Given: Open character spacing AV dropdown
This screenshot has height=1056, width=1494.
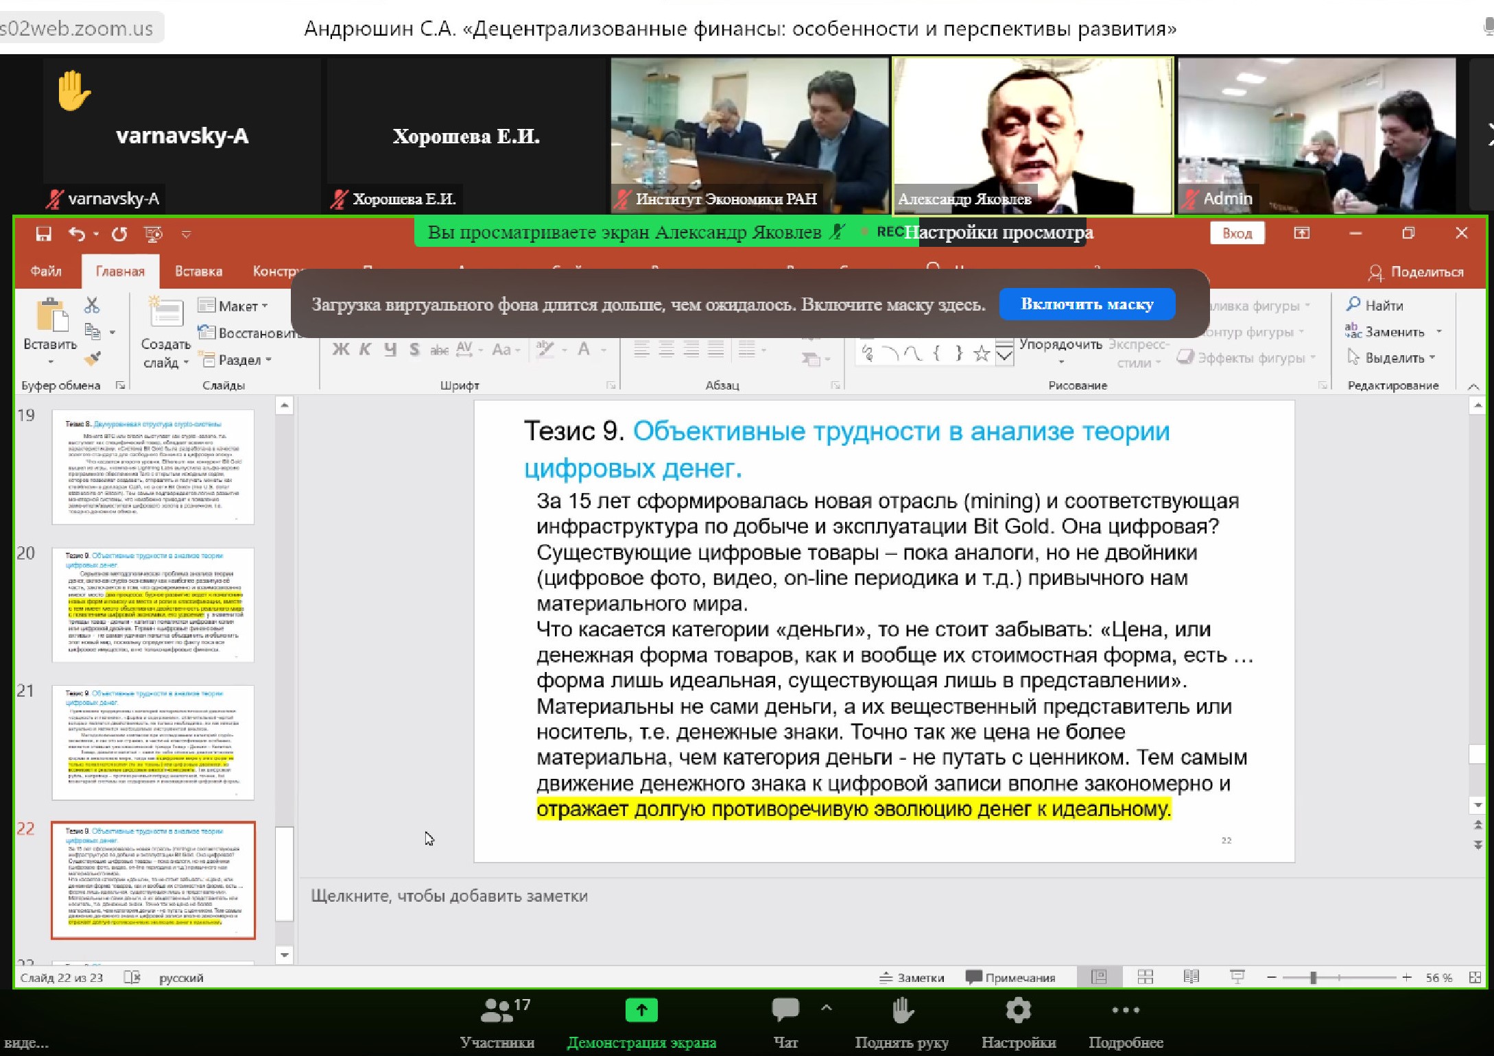Looking at the screenshot, I should 469,350.
